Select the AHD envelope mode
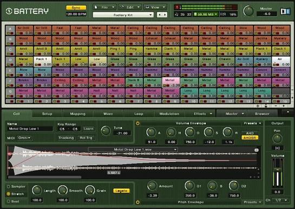The width and height of the screenshot is (295, 209). (x=250, y=133)
